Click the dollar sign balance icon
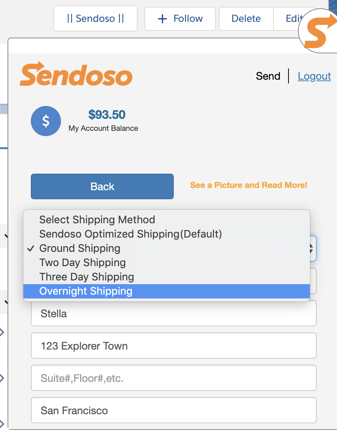 [46, 121]
